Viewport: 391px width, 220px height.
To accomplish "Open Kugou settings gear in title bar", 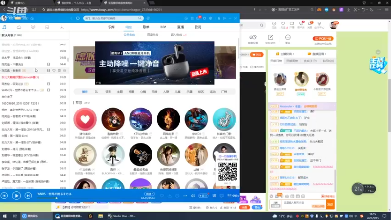I will tap(211, 18).
